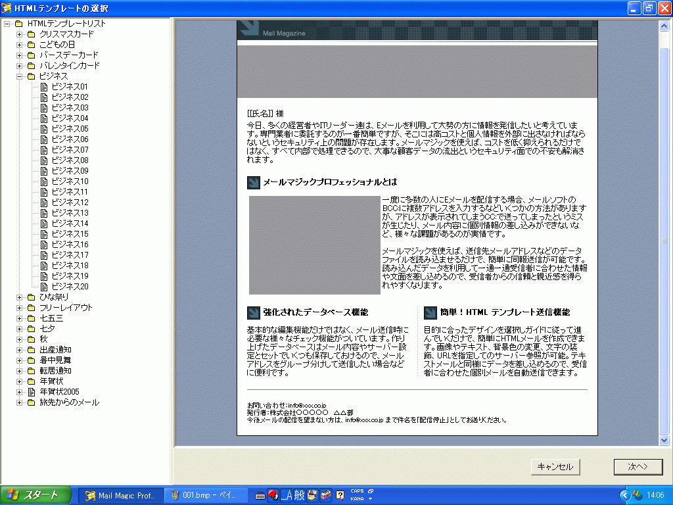Select the ビジネス08 document icon

click(x=44, y=160)
